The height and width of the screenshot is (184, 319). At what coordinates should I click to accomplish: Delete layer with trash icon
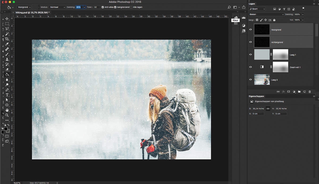point(309,92)
